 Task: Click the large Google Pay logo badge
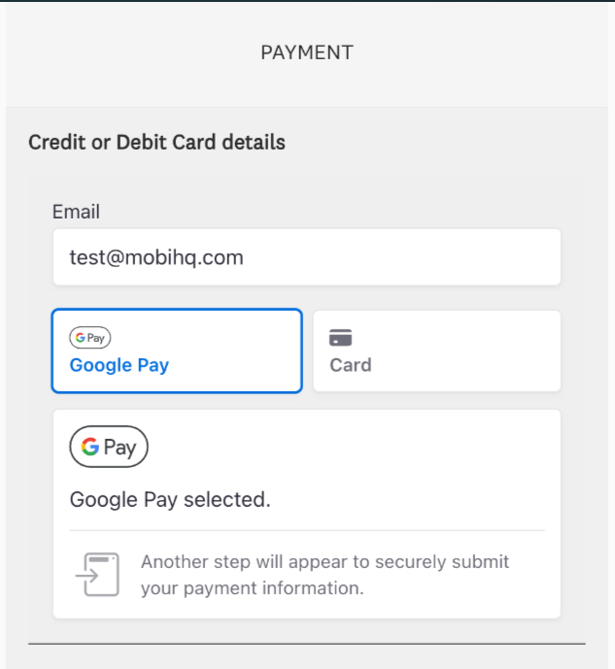109,448
